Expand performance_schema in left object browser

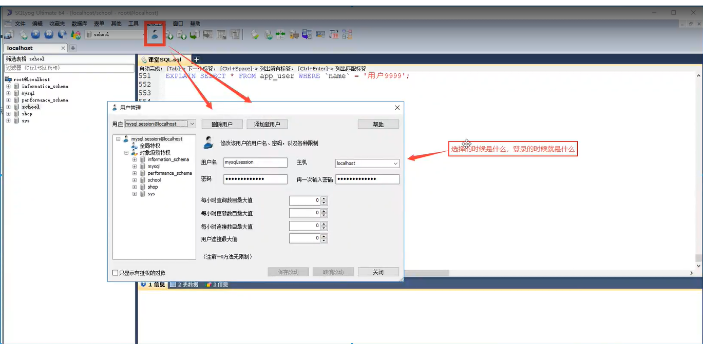click(8, 100)
